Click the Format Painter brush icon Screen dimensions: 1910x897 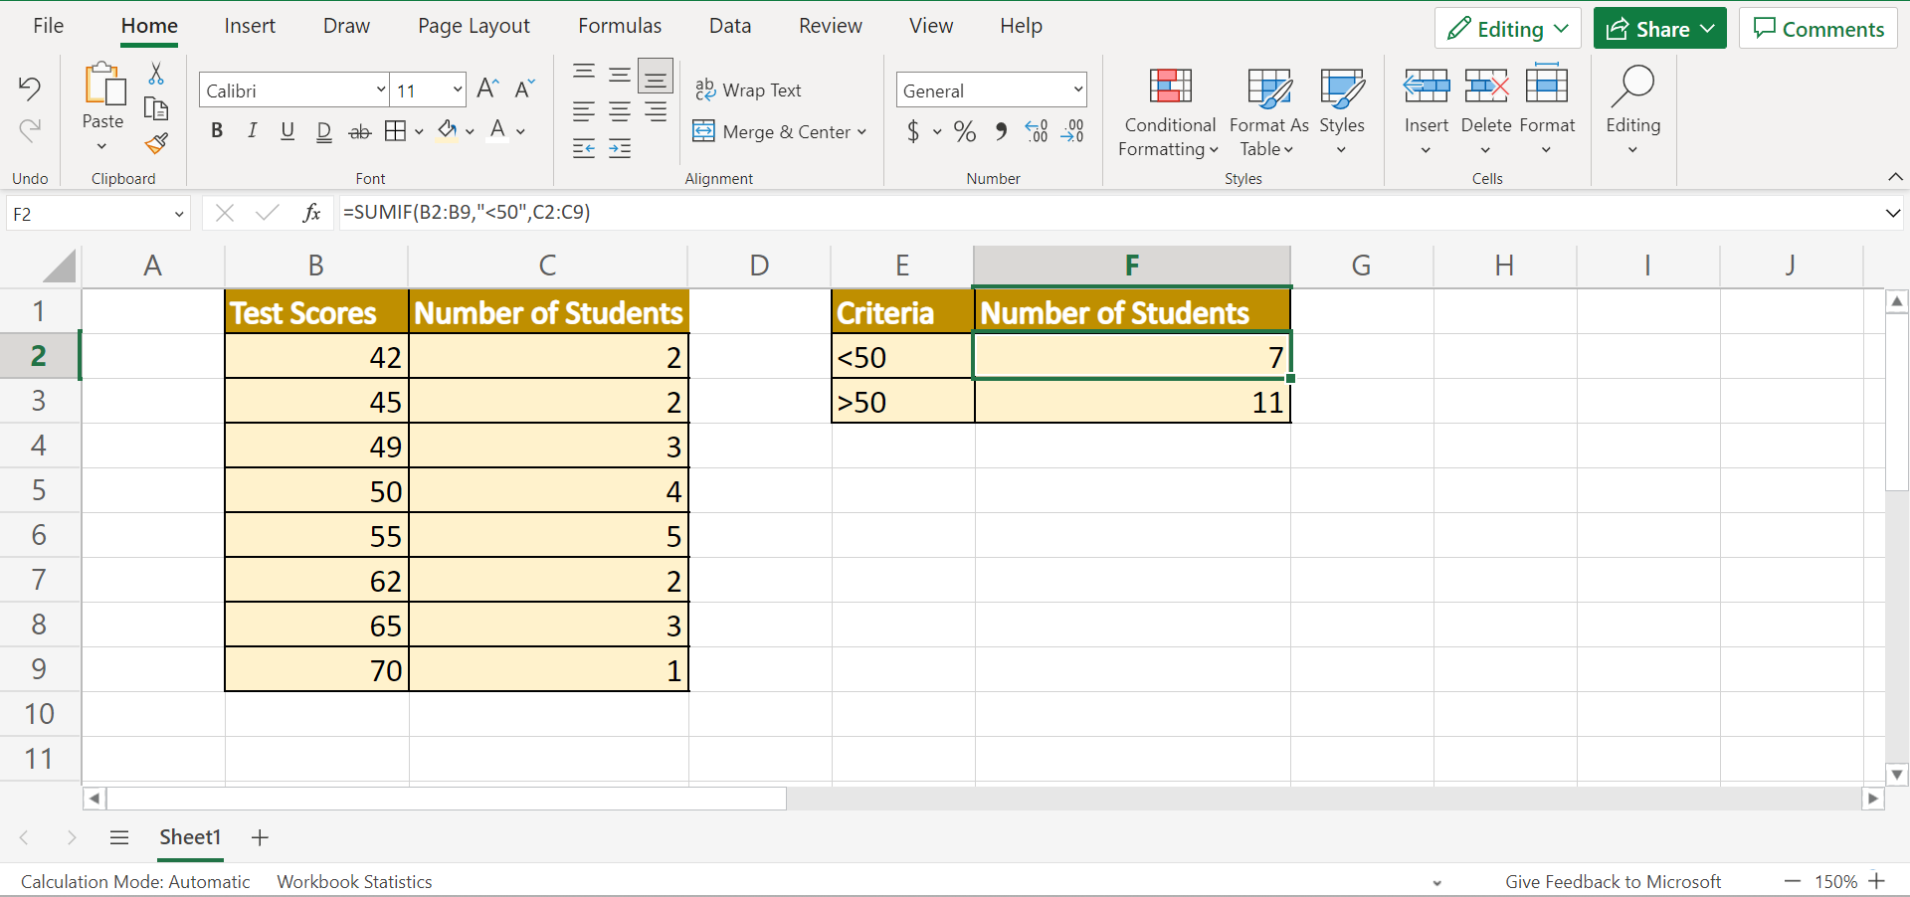(x=156, y=144)
